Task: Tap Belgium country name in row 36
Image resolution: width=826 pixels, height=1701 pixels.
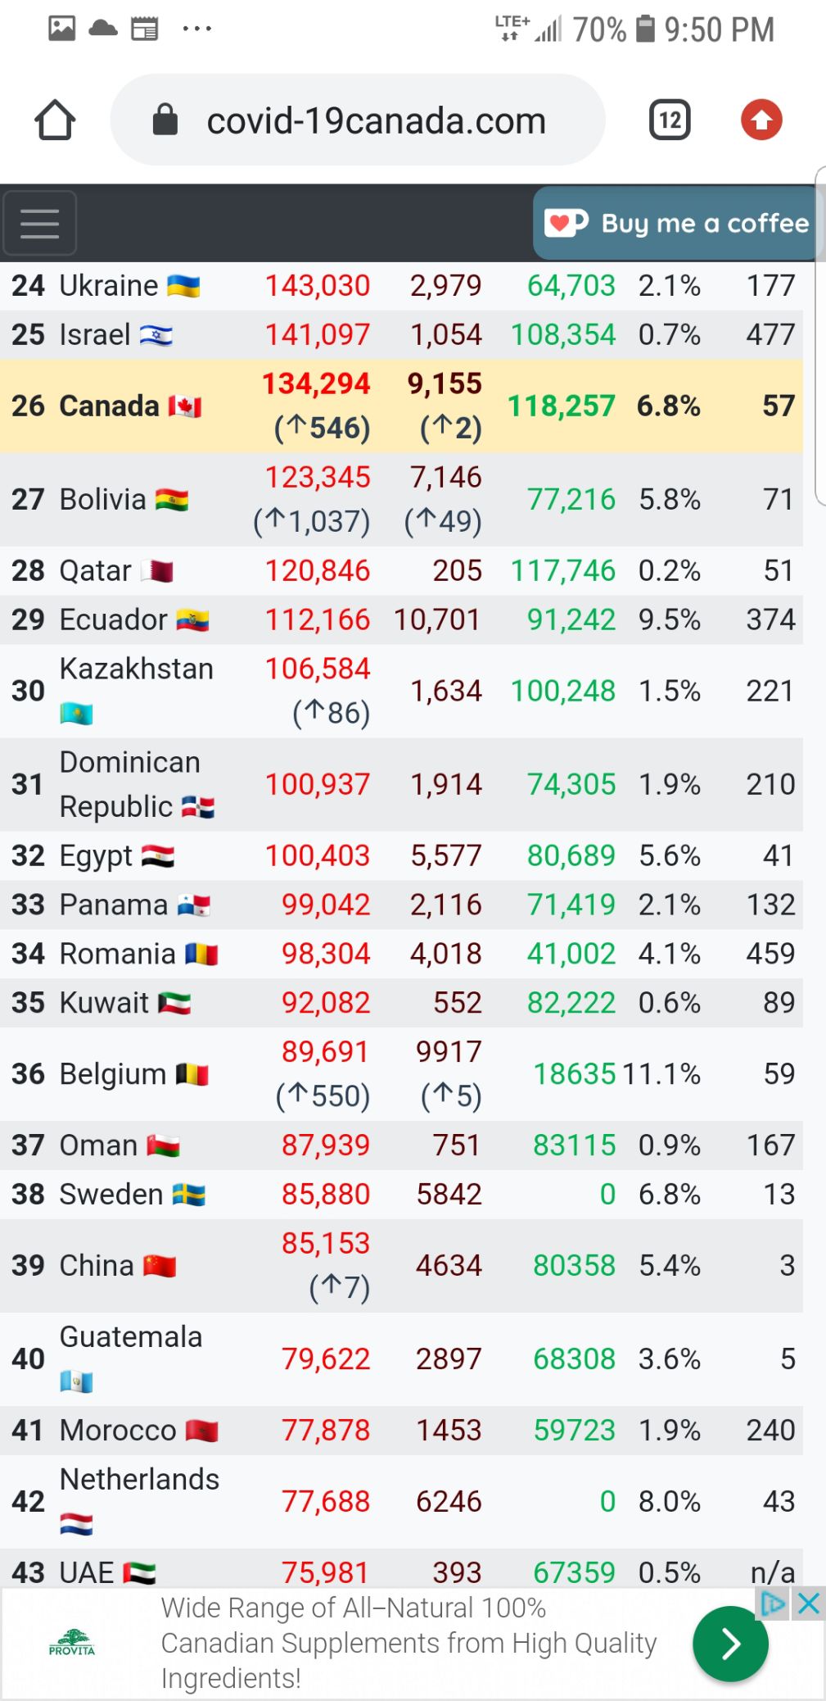Action: coord(113,1073)
